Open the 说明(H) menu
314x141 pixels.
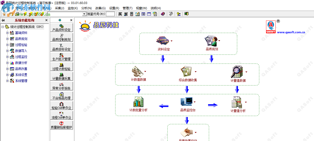[x=156, y=8]
